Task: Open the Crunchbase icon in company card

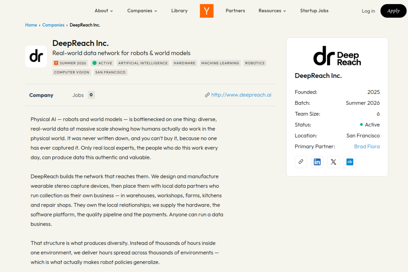Action: [350, 162]
